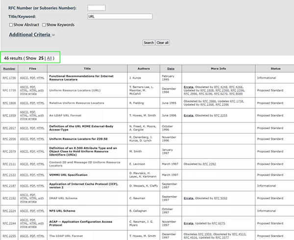Select the author 'E. Levinson'

click(137, 164)
